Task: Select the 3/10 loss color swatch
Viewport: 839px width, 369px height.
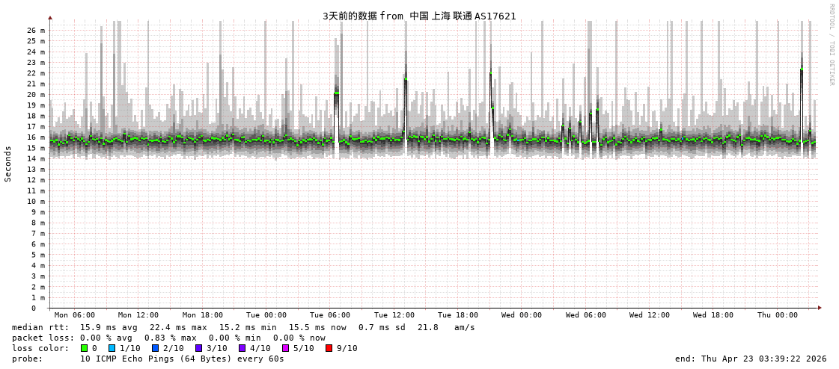Action: [x=198, y=348]
